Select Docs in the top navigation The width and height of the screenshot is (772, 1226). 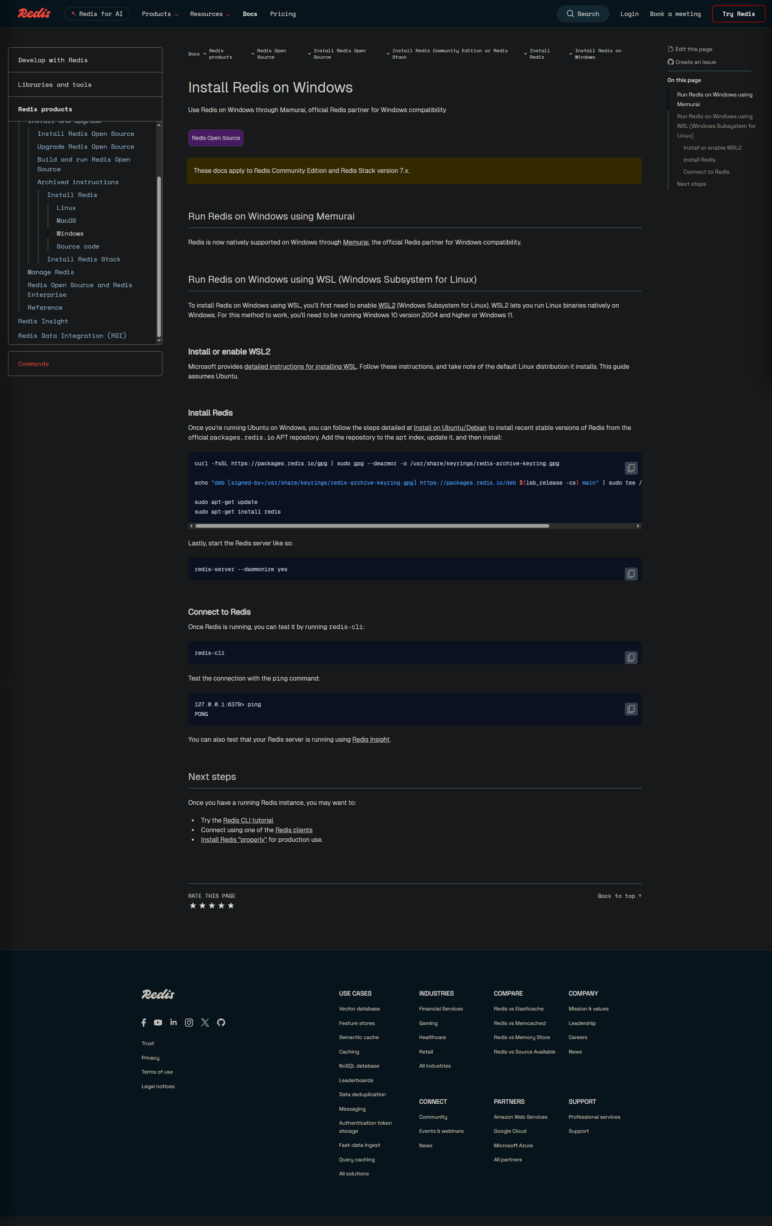pyautogui.click(x=250, y=14)
